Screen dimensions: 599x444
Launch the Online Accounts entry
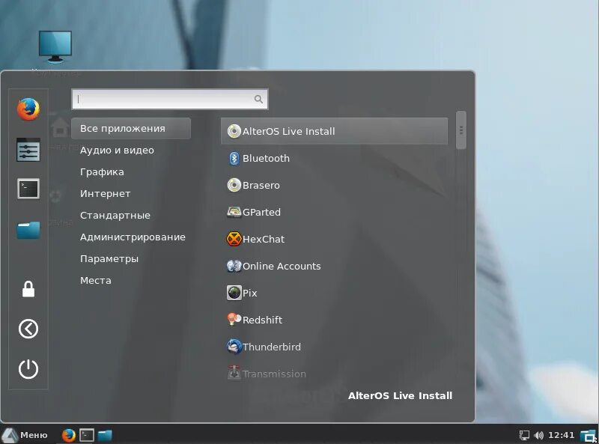334,266
